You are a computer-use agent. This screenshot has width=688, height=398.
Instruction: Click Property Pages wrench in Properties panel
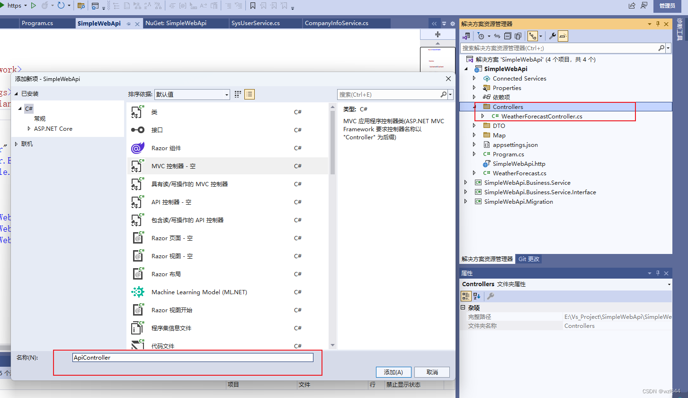tap(491, 296)
